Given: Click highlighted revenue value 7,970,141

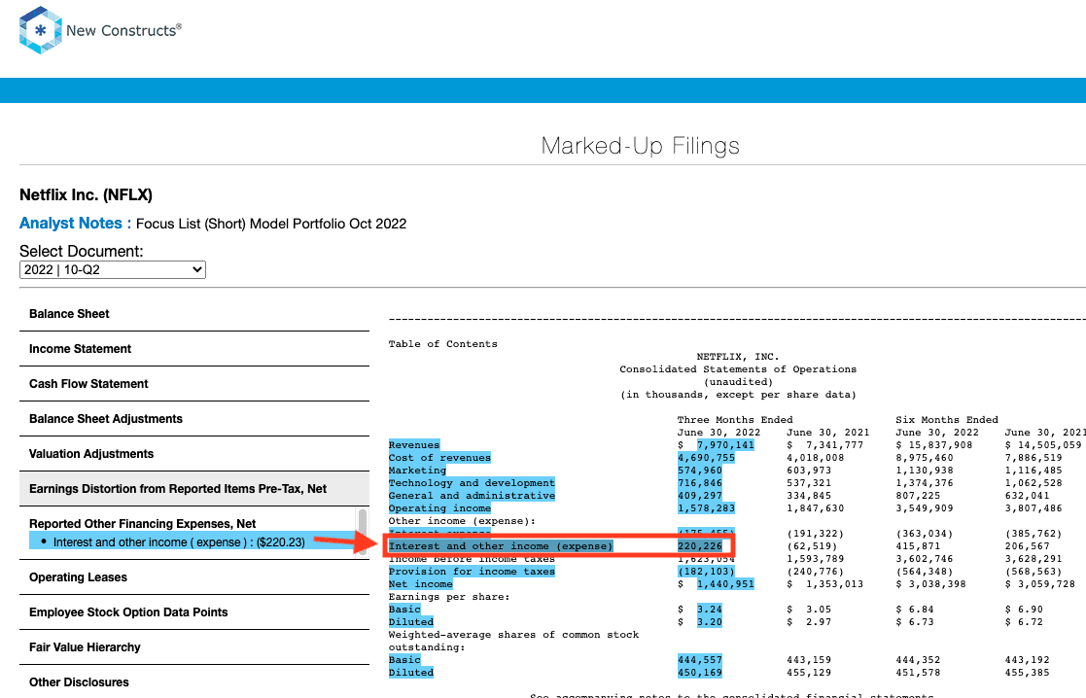Looking at the screenshot, I should tap(725, 445).
